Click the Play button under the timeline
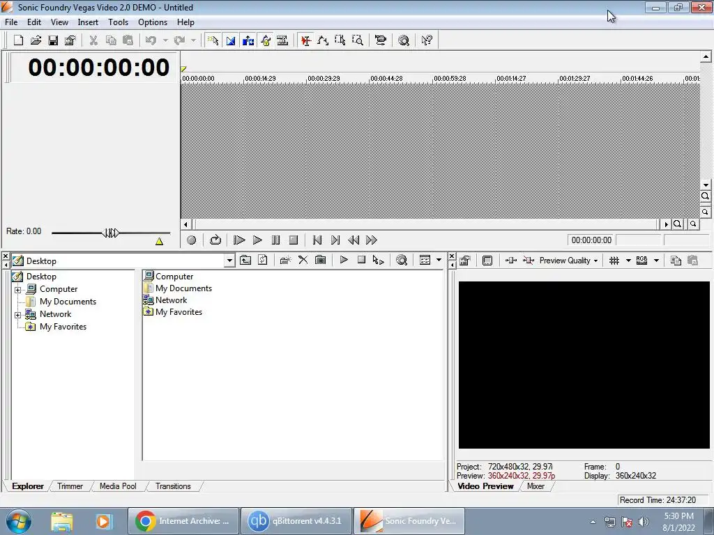 (x=257, y=240)
